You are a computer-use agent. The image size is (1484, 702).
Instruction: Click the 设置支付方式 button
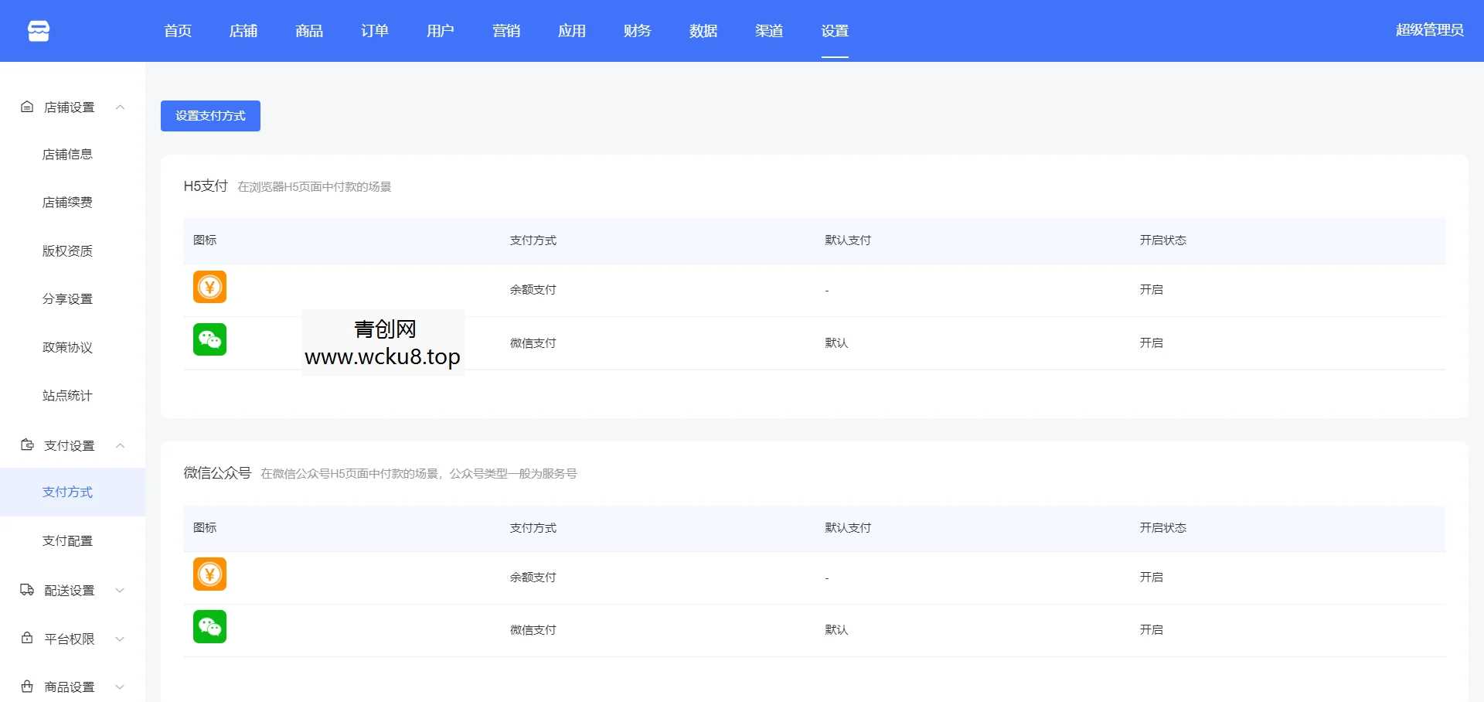tap(210, 115)
